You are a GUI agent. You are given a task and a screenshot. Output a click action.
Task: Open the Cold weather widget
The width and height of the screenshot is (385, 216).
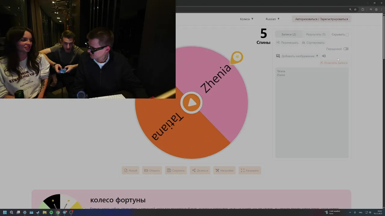pos(333,212)
